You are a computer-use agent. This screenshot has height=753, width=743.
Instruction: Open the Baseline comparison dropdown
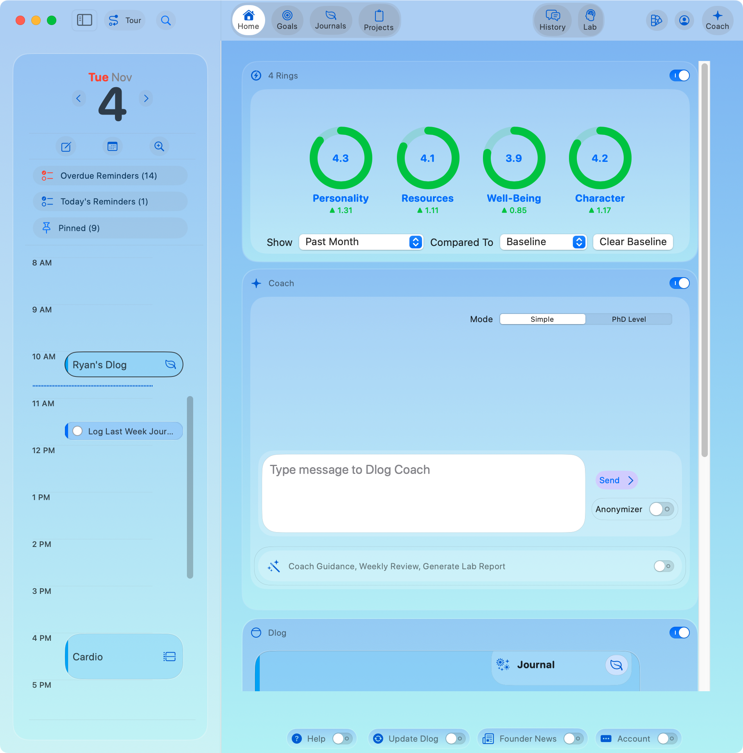pos(543,242)
